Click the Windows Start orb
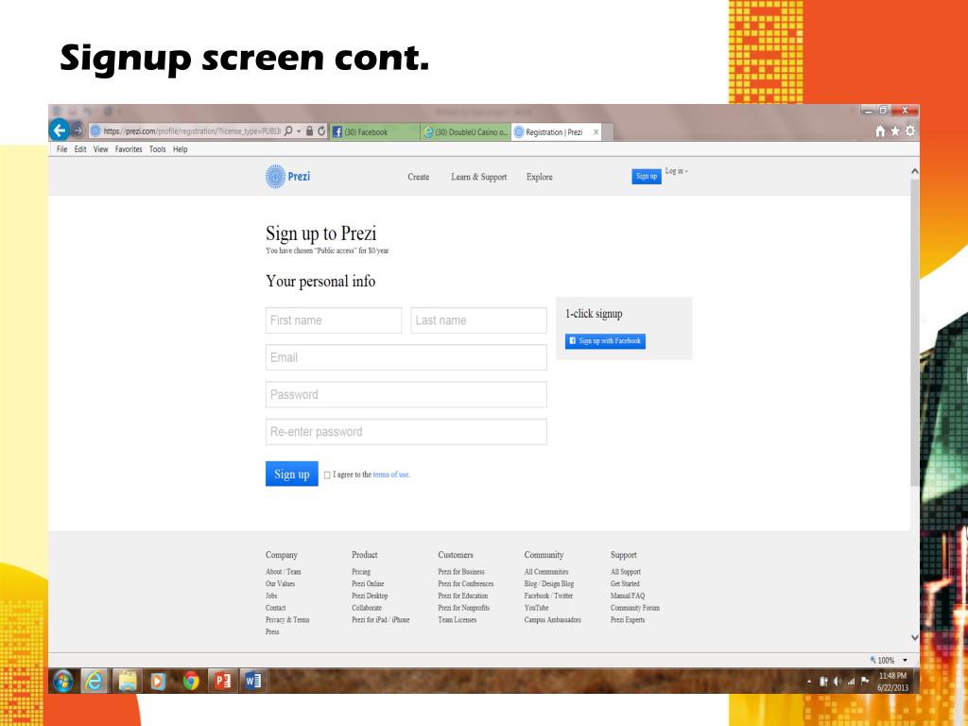968x726 pixels. 63,681
